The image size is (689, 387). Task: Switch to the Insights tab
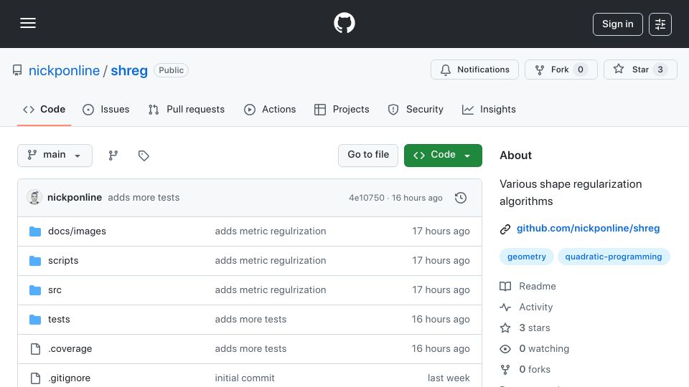coord(489,109)
